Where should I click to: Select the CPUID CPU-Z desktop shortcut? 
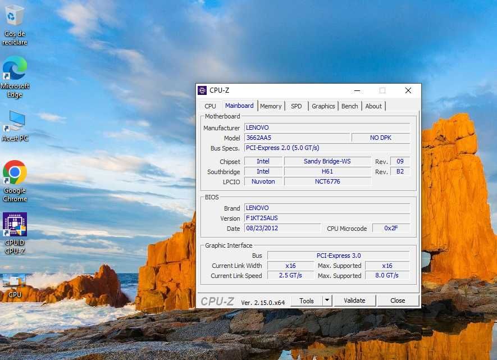15,233
